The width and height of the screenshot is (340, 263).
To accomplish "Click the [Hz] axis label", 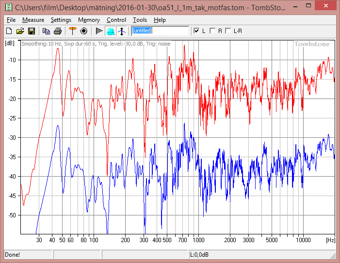I will (x=330, y=240).
